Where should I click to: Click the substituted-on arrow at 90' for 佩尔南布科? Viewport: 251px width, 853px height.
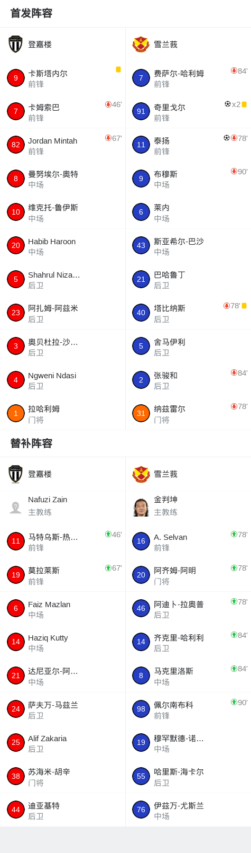234,702
